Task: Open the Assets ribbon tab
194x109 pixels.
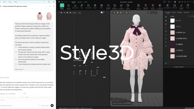Action: click(80, 2)
